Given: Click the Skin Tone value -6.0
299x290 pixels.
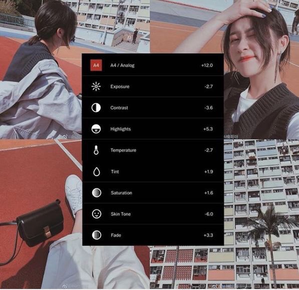Looking at the screenshot, I should (x=209, y=214).
